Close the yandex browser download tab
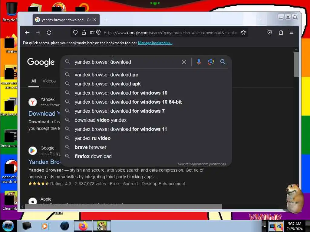Screen dimensions: 310x232 [95, 20]
